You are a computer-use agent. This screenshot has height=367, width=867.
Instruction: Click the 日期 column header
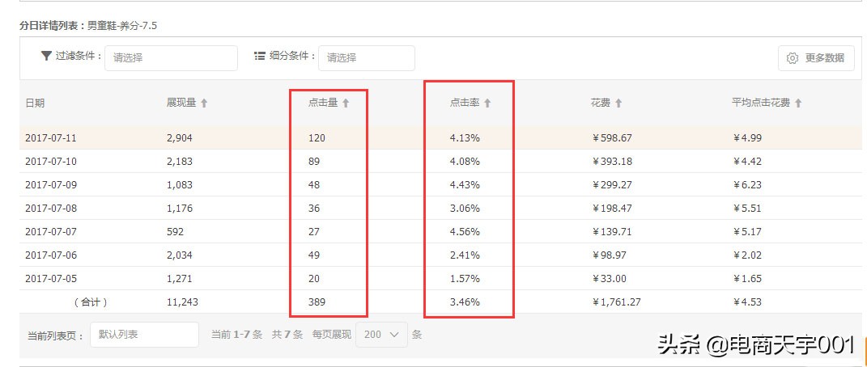35,103
